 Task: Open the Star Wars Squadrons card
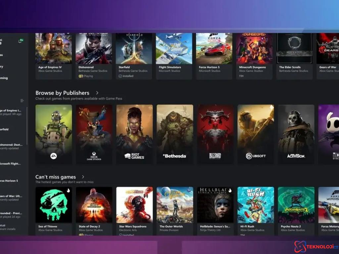[134, 211]
